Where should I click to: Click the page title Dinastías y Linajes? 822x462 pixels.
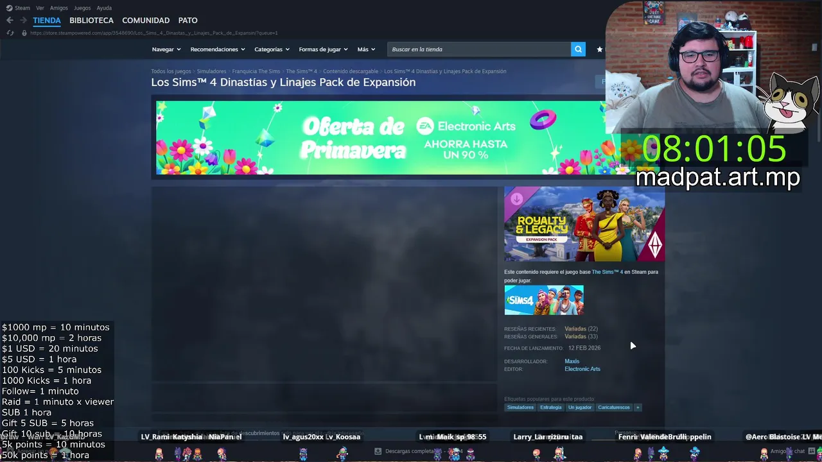[x=283, y=82]
